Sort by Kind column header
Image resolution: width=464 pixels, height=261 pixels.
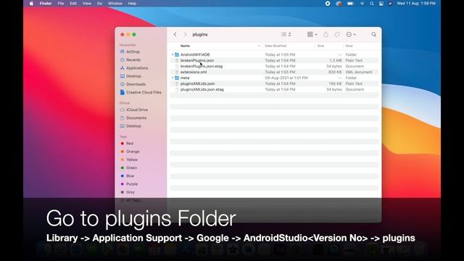349,46
